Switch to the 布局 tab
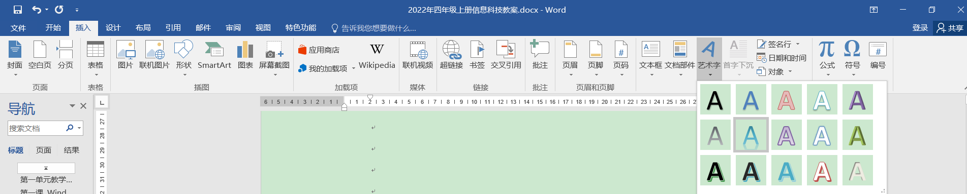967x194 pixels. point(143,28)
